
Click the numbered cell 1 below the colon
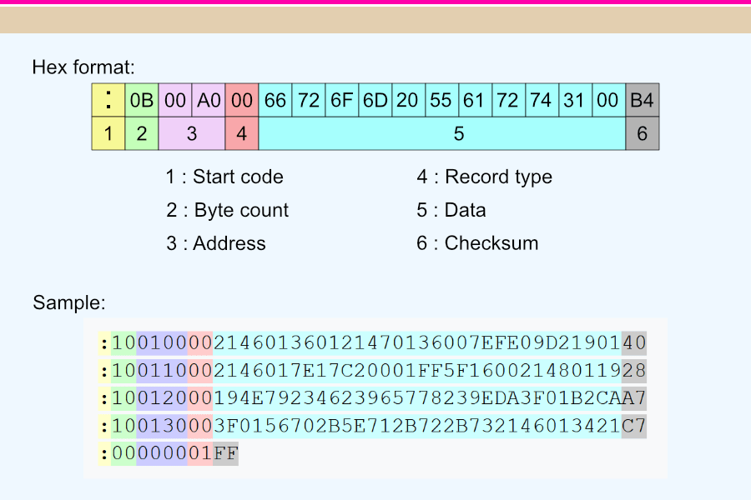108,132
